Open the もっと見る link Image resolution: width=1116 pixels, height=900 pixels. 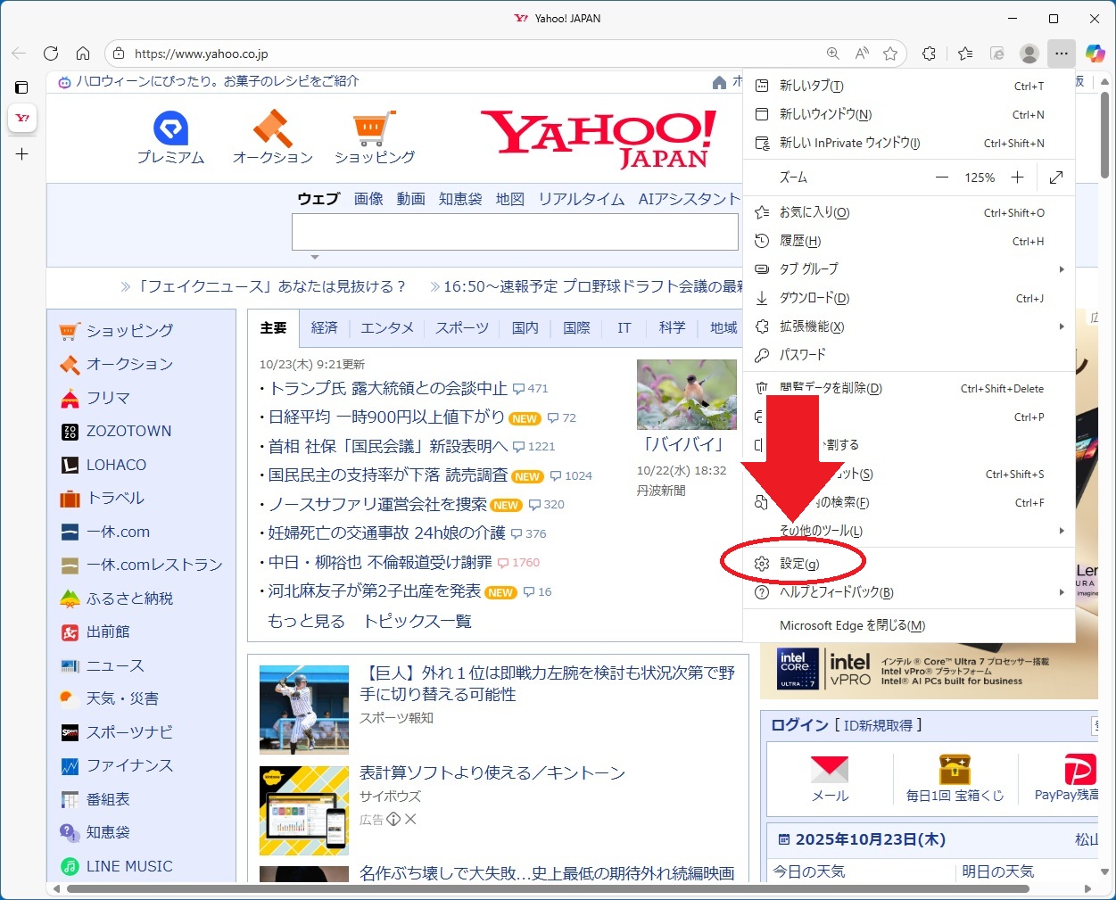click(306, 621)
